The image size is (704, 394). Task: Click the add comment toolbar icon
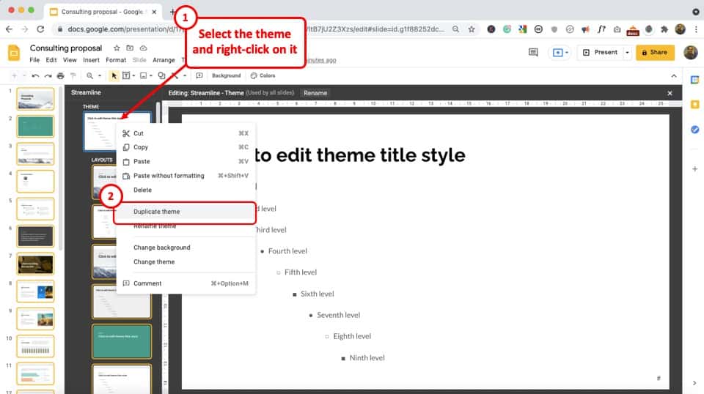click(199, 75)
